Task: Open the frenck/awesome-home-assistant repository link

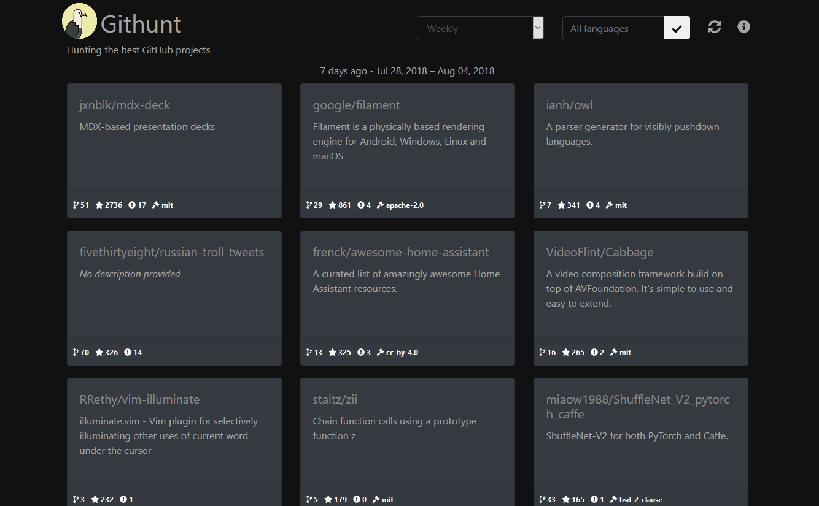Action: [401, 253]
